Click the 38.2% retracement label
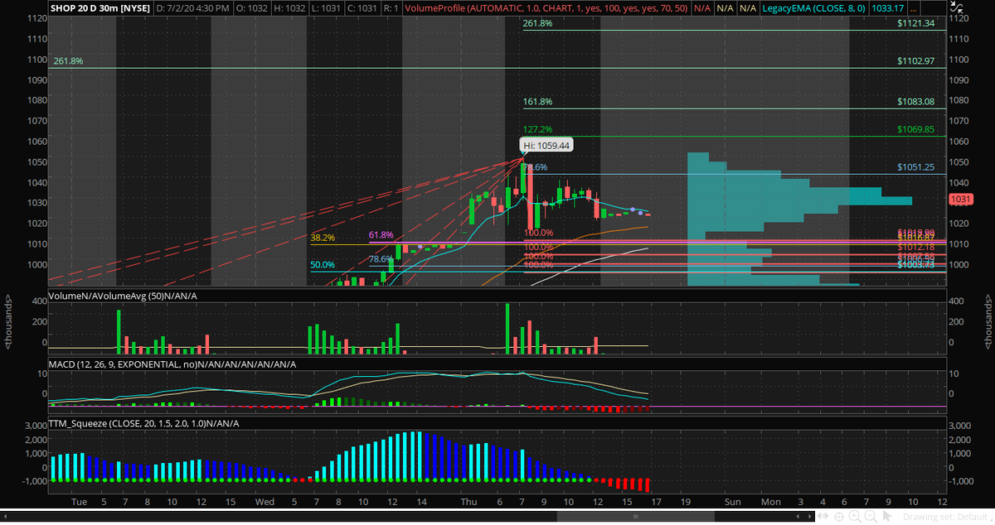 coord(323,238)
